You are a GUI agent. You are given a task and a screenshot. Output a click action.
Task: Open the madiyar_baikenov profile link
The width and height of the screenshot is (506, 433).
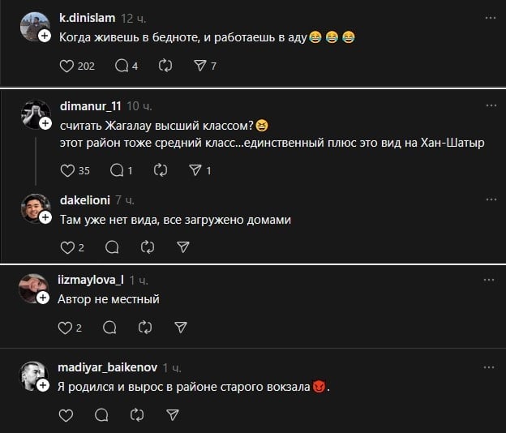tap(109, 367)
